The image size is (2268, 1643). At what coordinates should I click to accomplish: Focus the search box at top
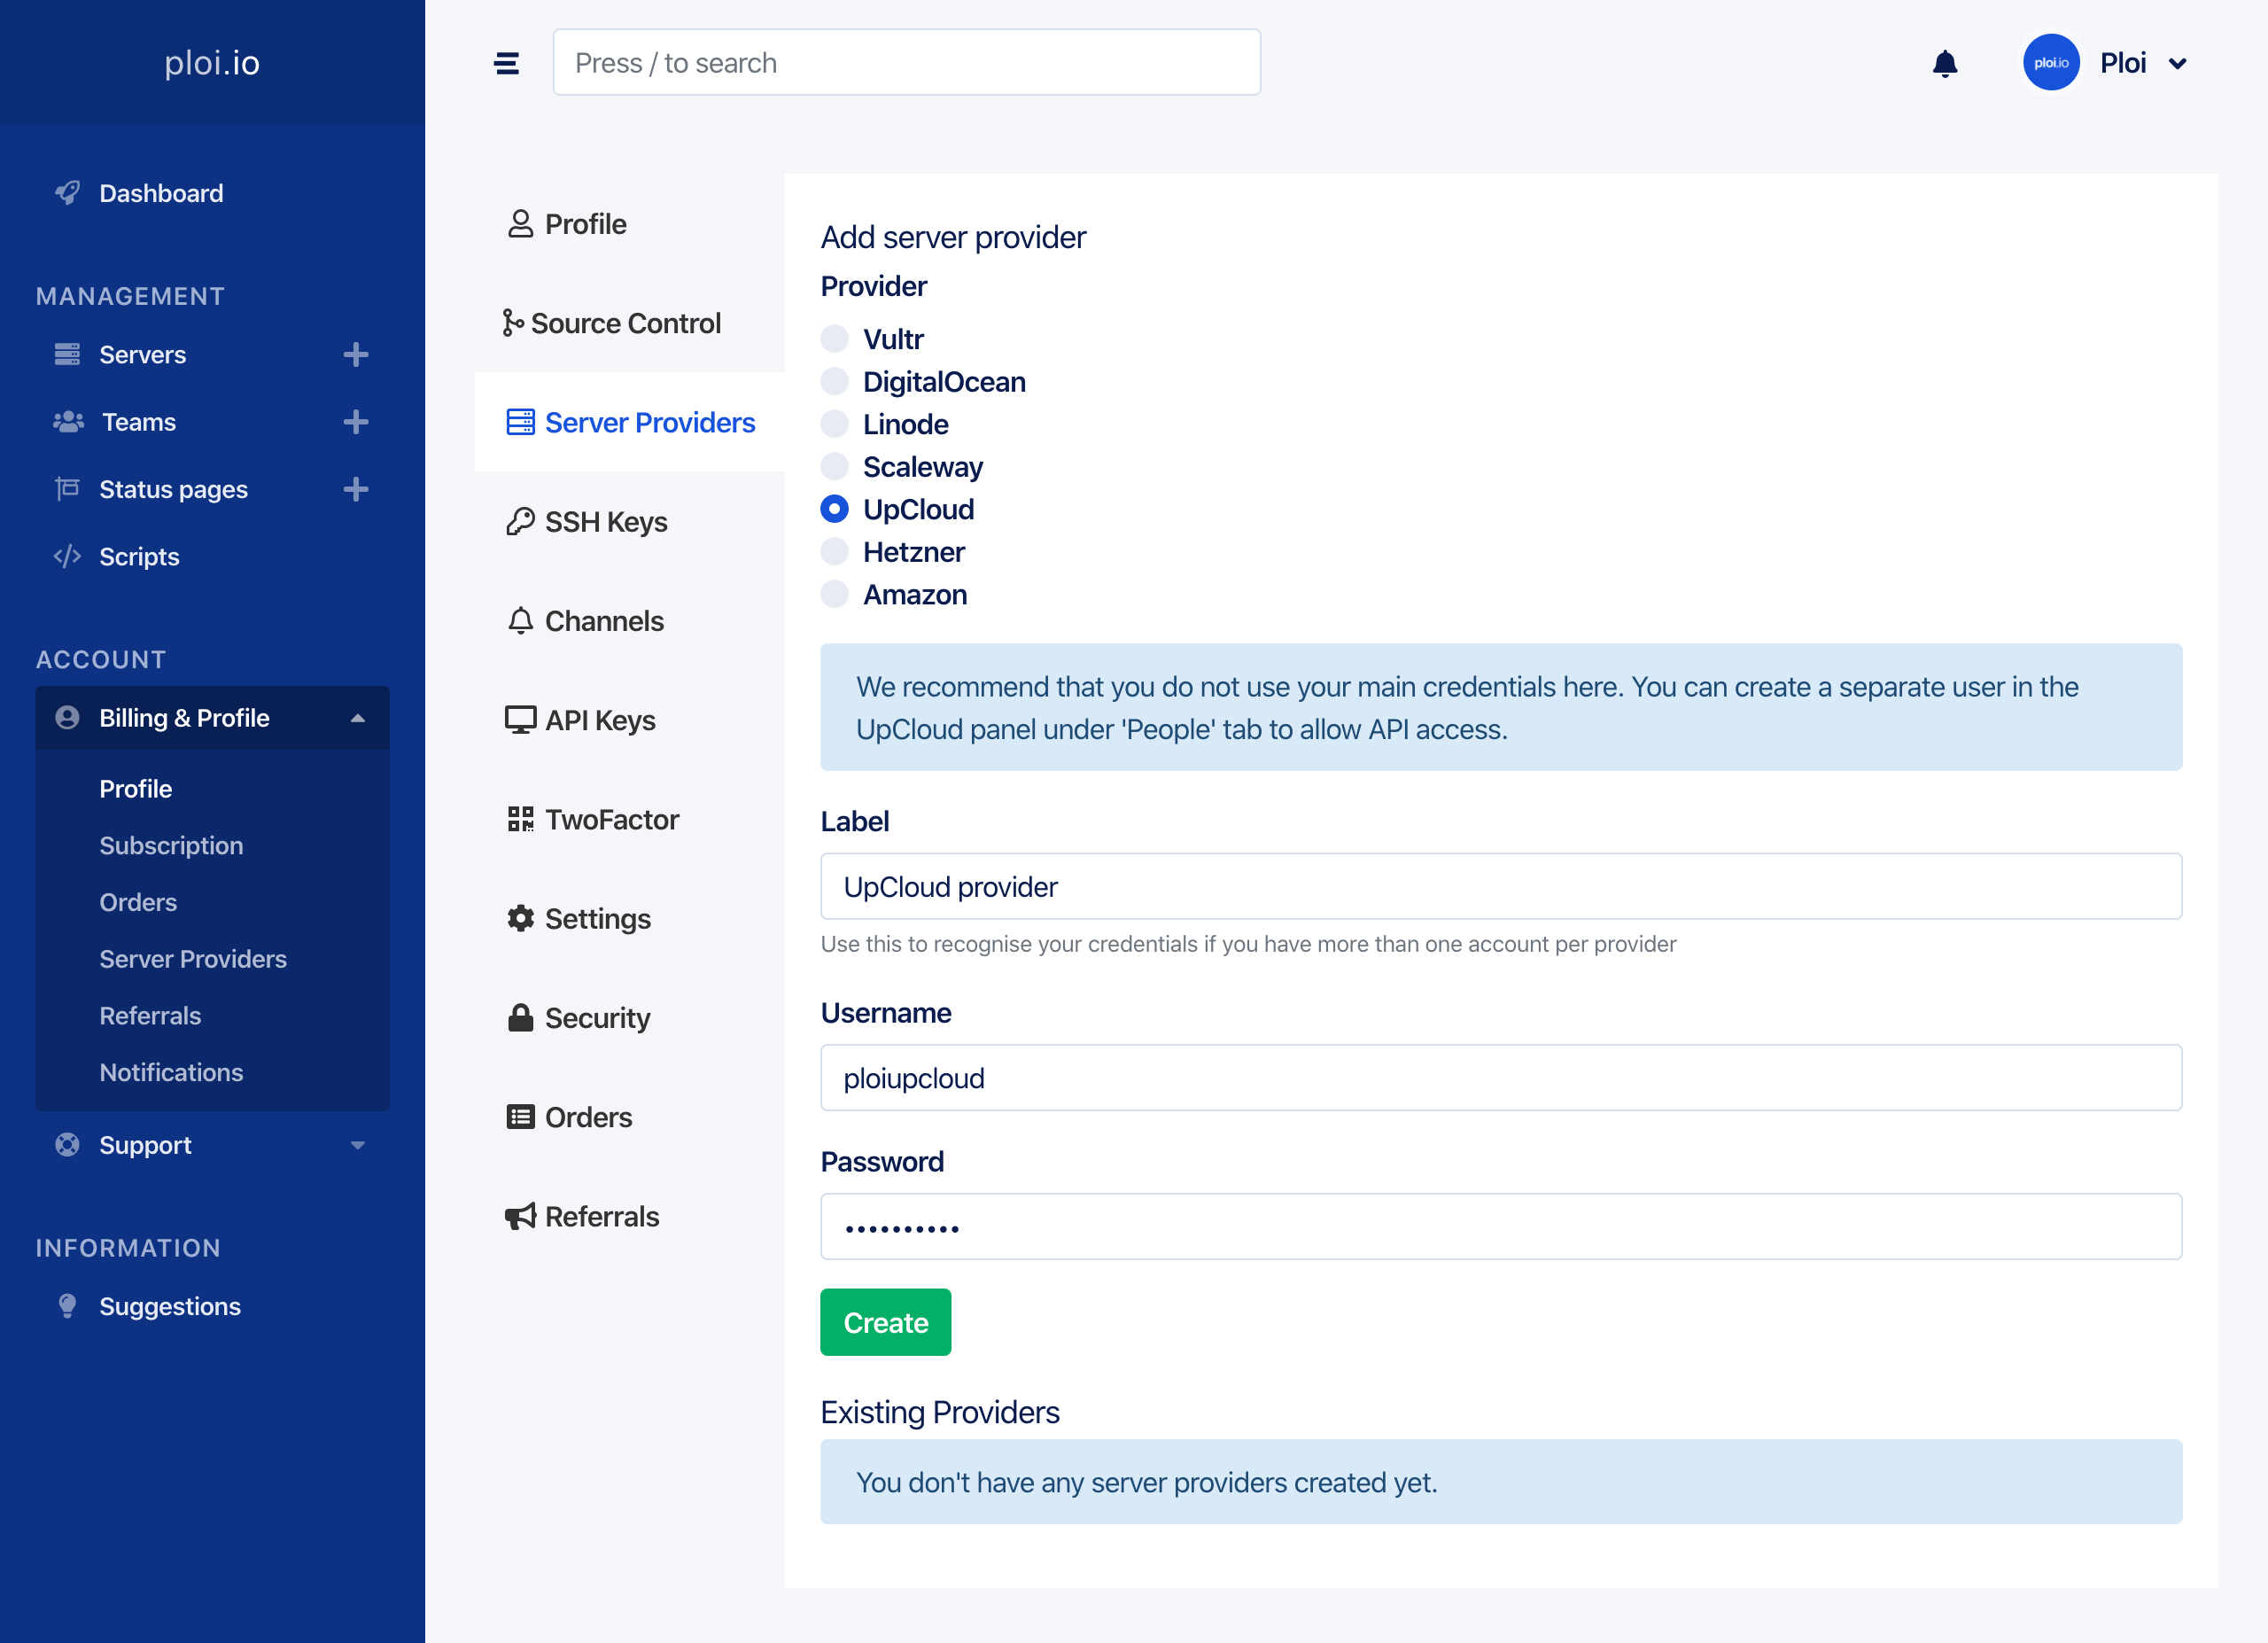pyautogui.click(x=906, y=63)
